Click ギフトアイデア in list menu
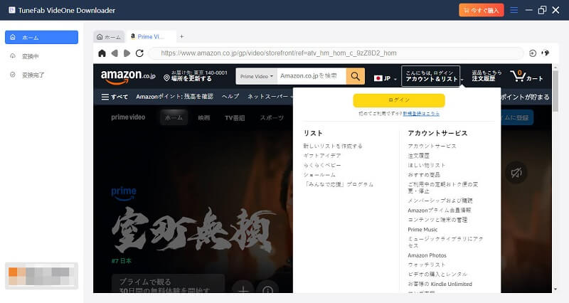 click(322, 155)
